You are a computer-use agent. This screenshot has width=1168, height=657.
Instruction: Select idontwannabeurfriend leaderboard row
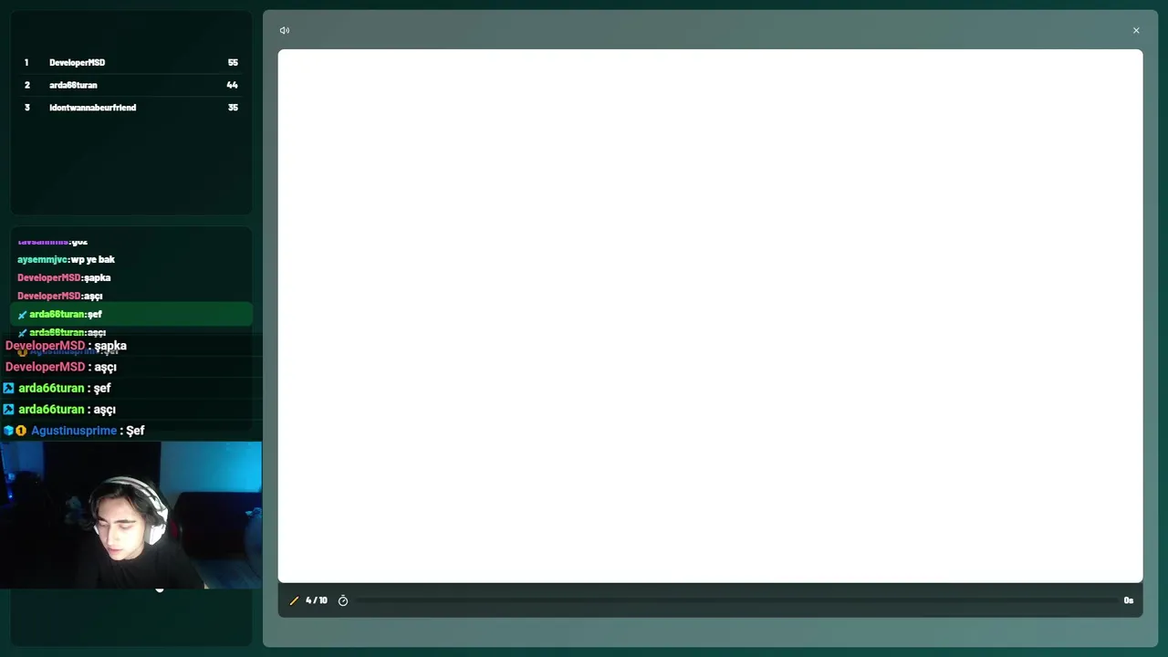pyautogui.click(x=131, y=108)
